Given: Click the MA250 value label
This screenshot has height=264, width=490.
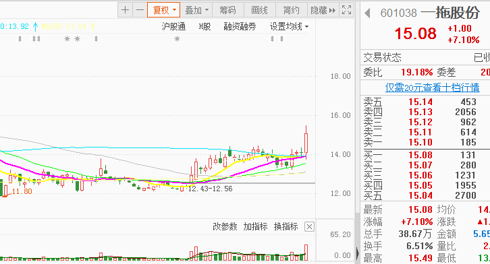Looking at the screenshot, I should [x=63, y=26].
